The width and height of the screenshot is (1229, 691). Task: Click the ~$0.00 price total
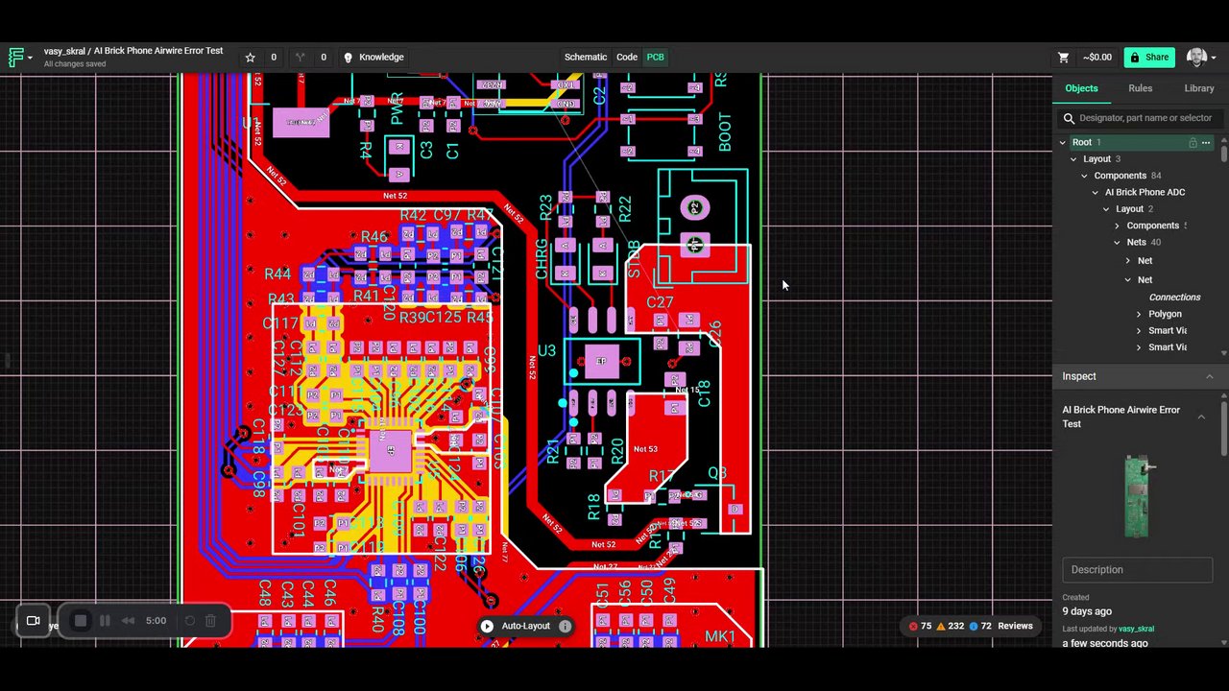pos(1097,58)
